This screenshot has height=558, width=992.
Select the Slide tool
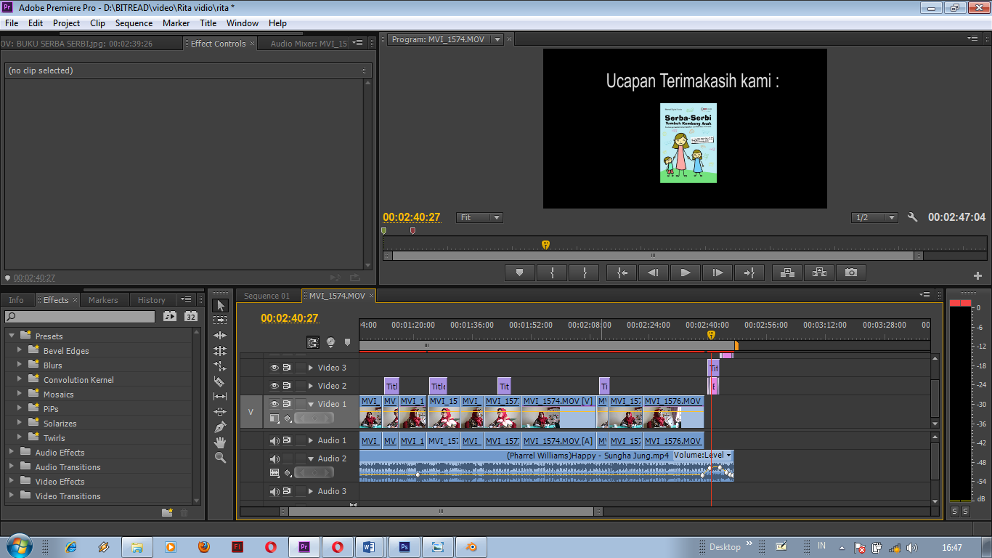220,412
